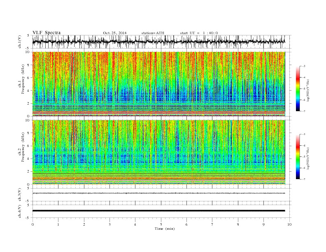Click the "-7" tick on ch.2 colorbar
Image resolution: width=326 pixels, height=252 pixels.
pyautogui.click(x=303, y=179)
